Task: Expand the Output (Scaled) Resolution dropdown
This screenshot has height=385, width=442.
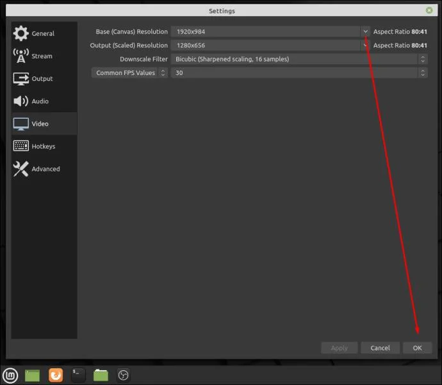Action: click(365, 45)
